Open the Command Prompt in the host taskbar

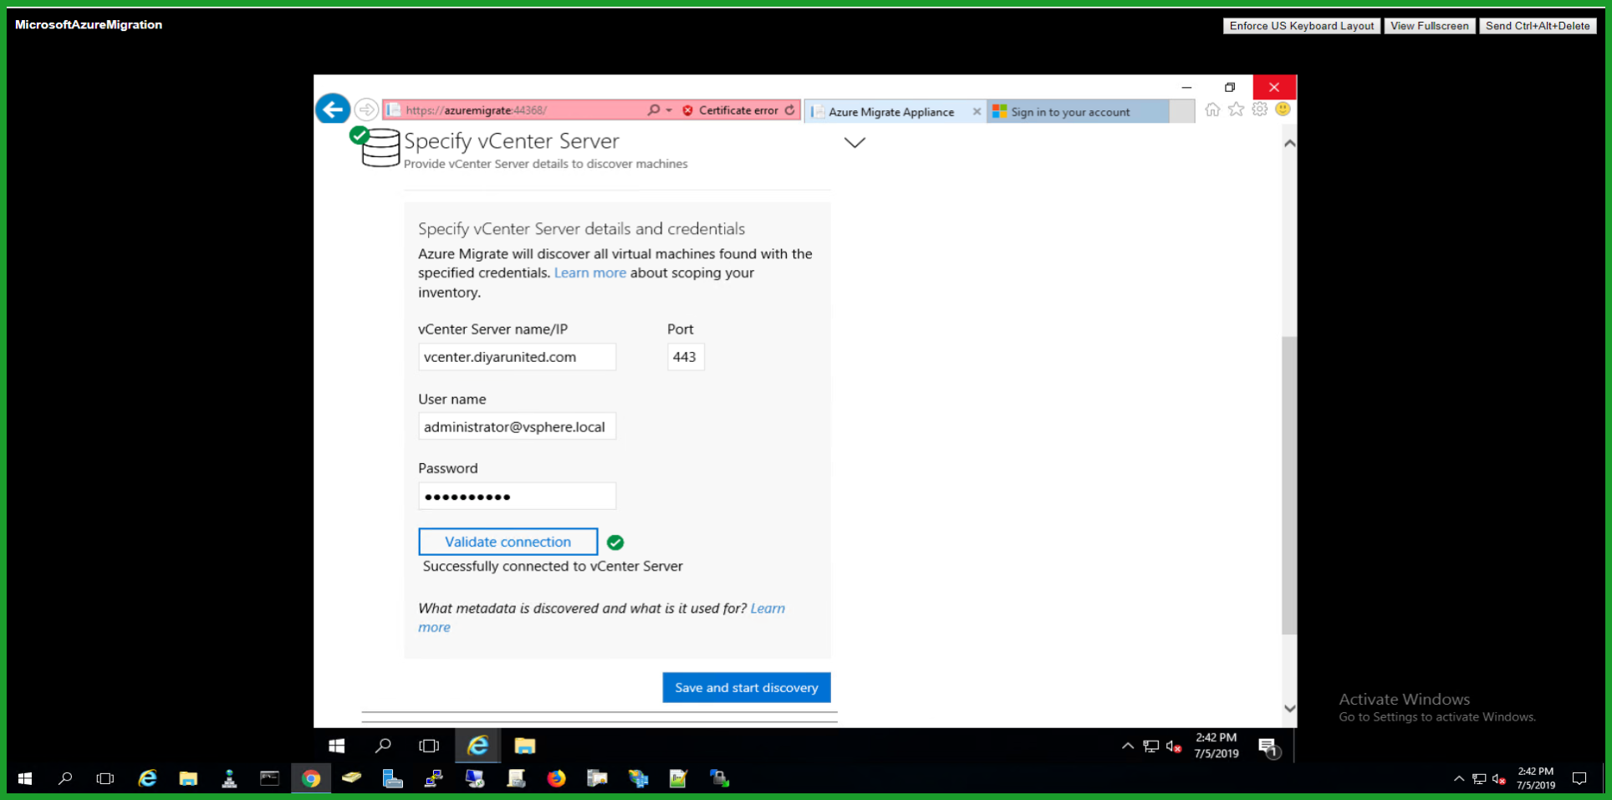click(x=269, y=779)
